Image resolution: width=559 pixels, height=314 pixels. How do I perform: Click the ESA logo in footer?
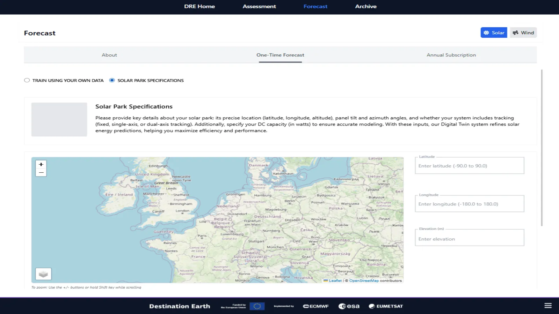coord(349,306)
